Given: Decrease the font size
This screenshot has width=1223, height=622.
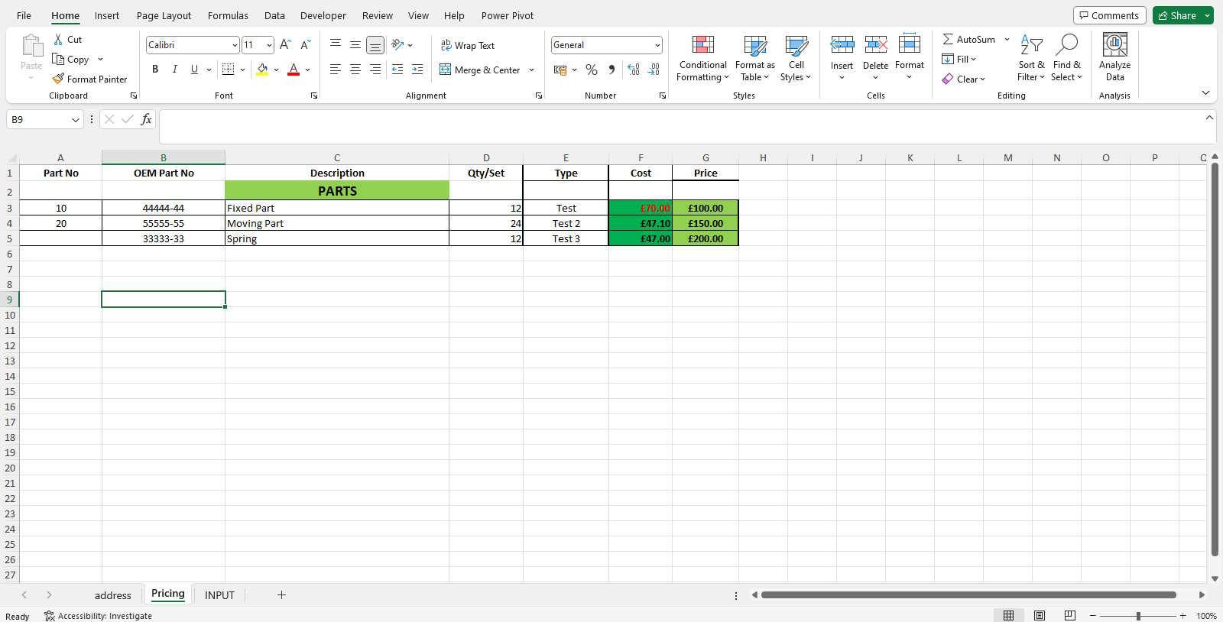Looking at the screenshot, I should click(305, 45).
